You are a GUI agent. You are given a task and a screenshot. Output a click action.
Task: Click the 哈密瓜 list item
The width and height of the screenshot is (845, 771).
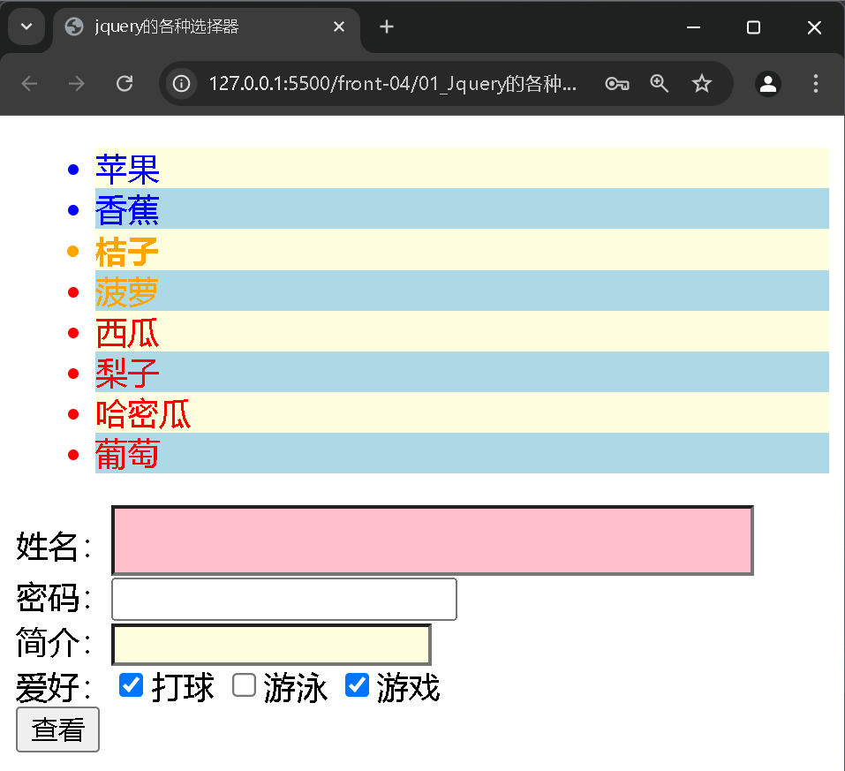pos(462,412)
